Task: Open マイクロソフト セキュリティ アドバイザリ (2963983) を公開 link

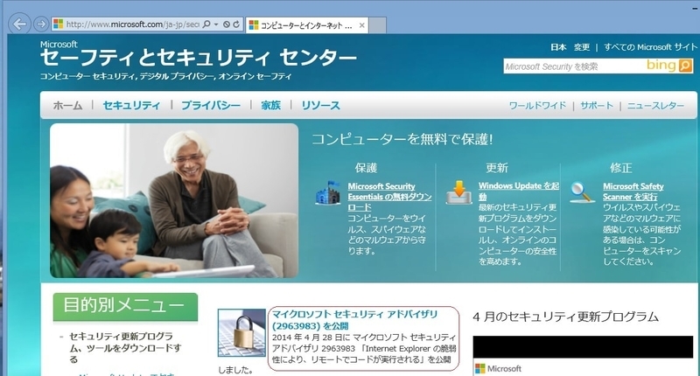Action: point(354,320)
